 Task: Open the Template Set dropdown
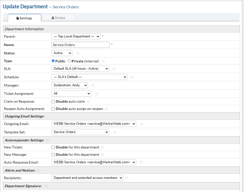point(80,132)
